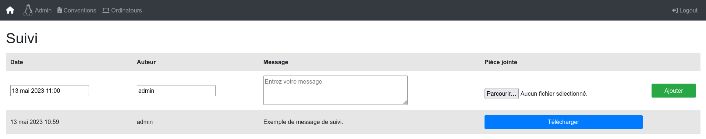Click the laptop Ordinateurs icon
Screen dimensions: 706x139
pyautogui.click(x=106, y=10)
